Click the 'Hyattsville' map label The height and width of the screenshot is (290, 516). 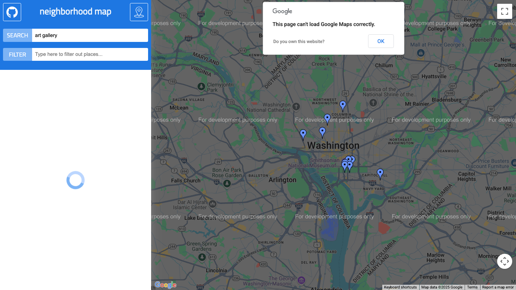pos(434,76)
